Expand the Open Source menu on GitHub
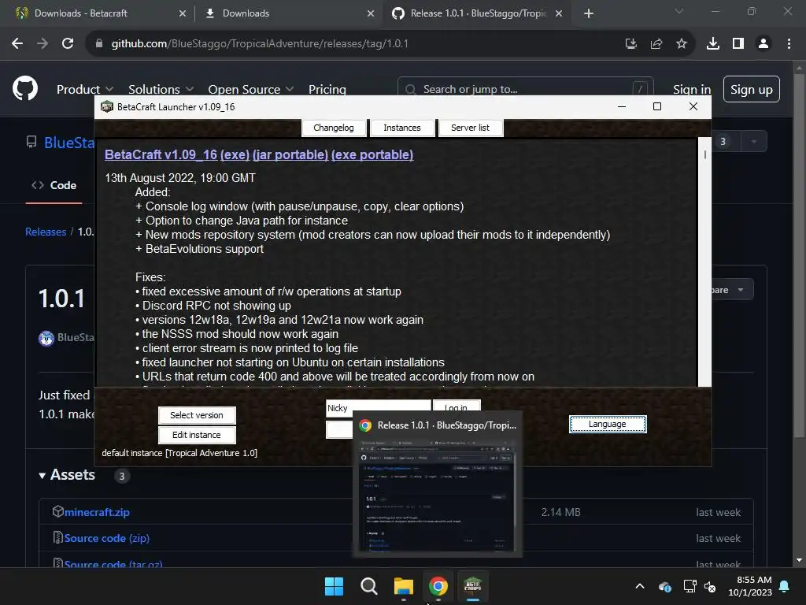 click(x=251, y=89)
